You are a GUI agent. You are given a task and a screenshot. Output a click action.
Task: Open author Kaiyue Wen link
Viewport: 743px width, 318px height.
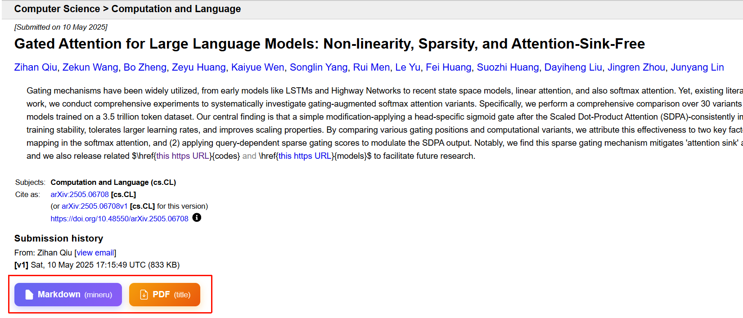click(258, 67)
